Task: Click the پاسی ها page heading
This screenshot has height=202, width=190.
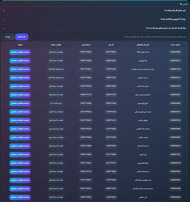Action: click(184, 4)
